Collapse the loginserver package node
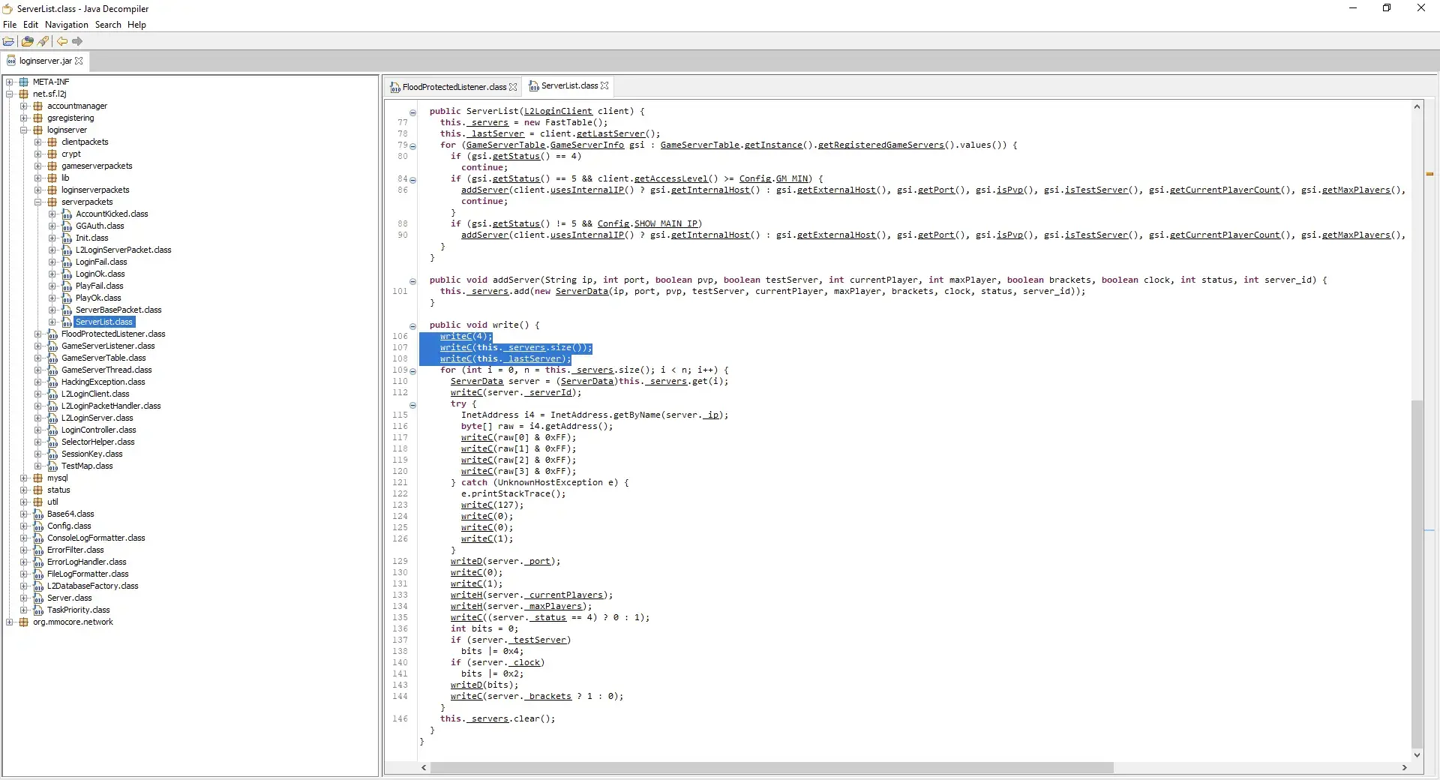 tap(24, 130)
